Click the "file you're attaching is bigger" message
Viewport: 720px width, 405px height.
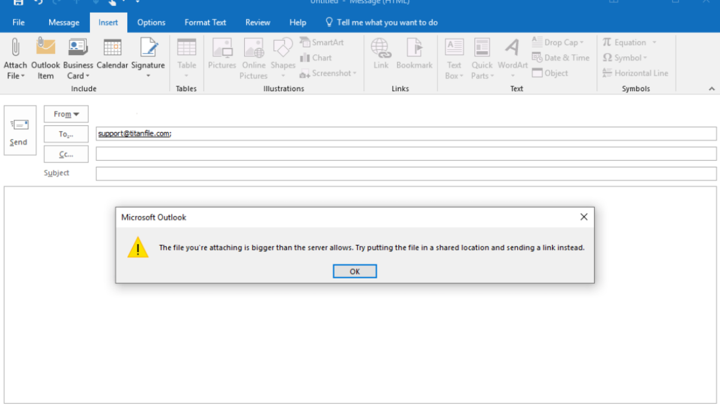point(371,247)
